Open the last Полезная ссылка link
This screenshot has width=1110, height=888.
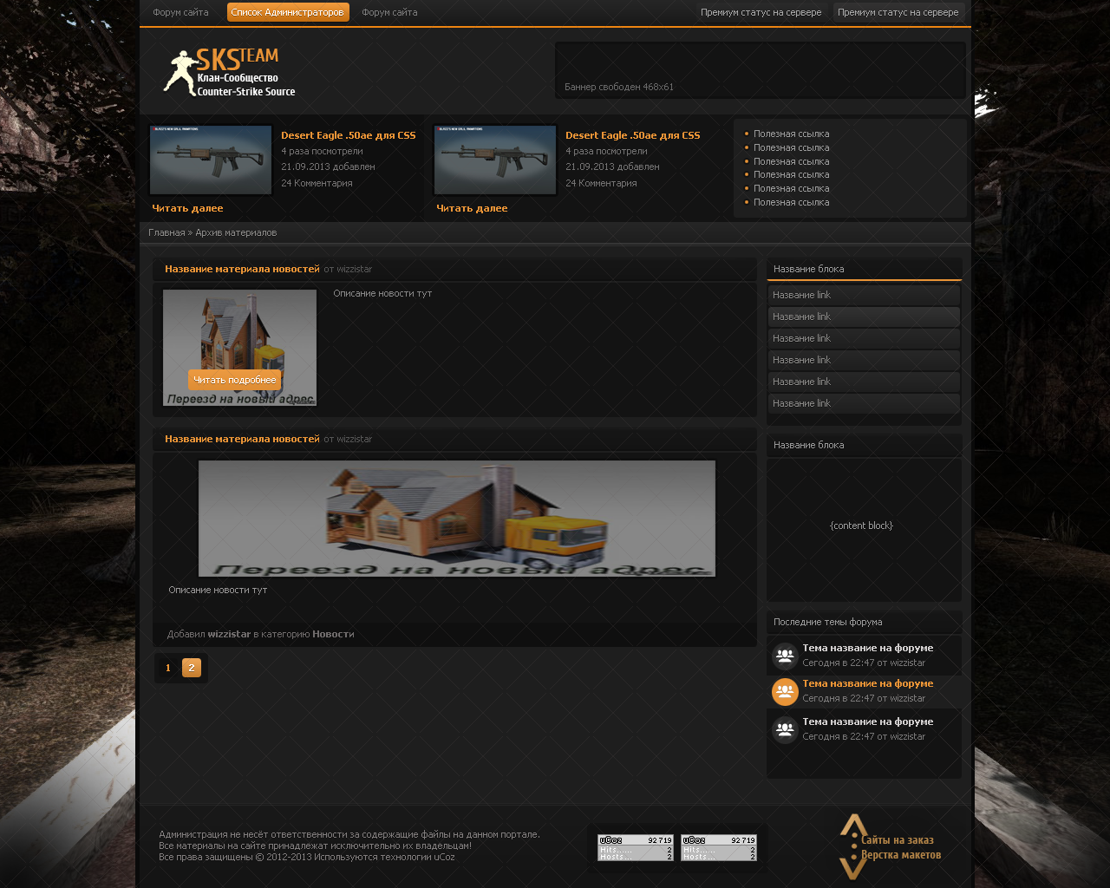[x=791, y=202]
